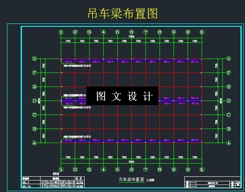Select DCL-1a beam label on axis A near axis 11
245x192 pixels.
coord(195,140)
